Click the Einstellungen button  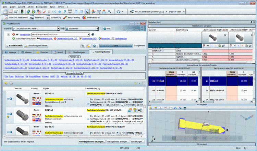(x=137, y=142)
